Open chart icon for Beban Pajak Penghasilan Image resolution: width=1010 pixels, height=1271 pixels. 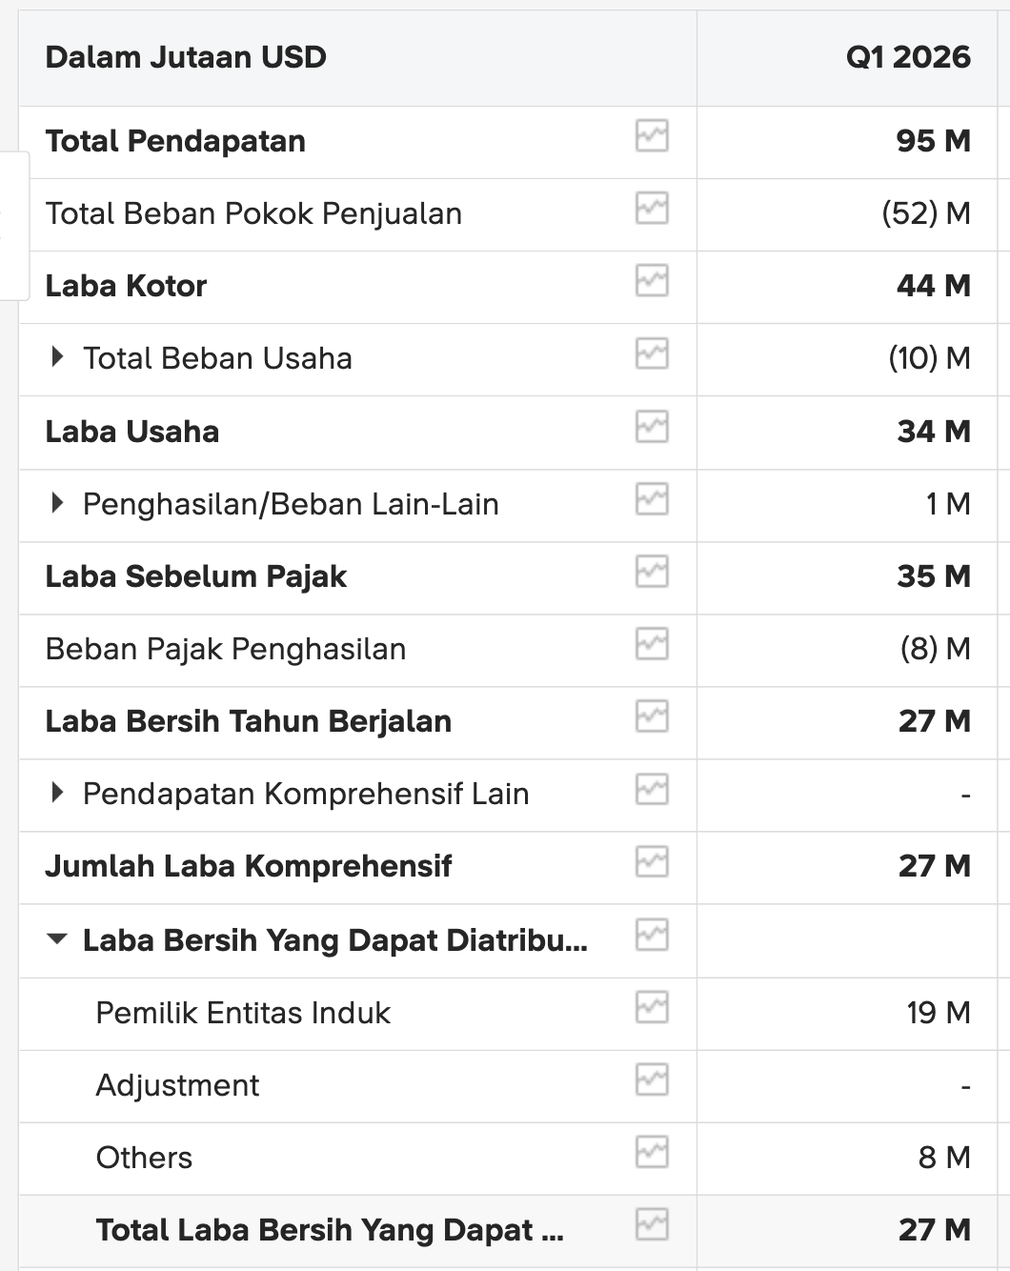652,643
